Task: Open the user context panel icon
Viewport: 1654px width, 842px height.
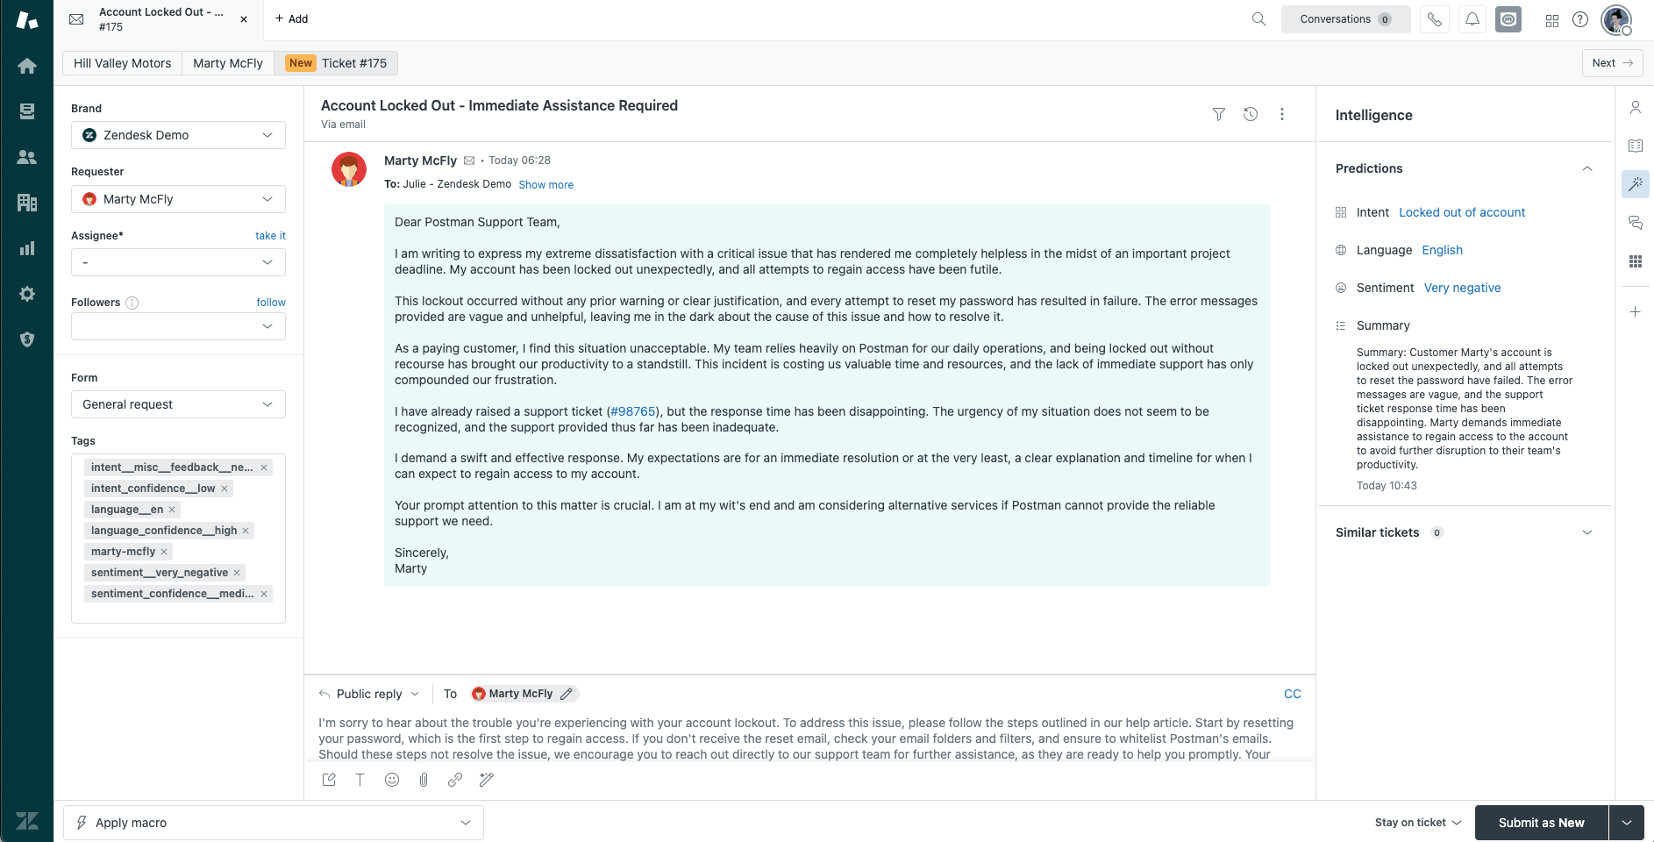Action: (1636, 107)
